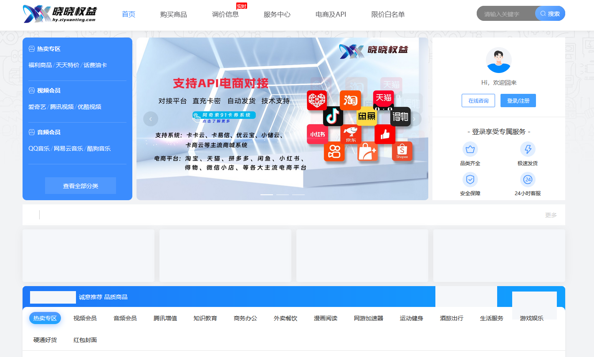Image resolution: width=594 pixels, height=357 pixels.
Task: Click the 在线咨询 button
Action: [478, 101]
